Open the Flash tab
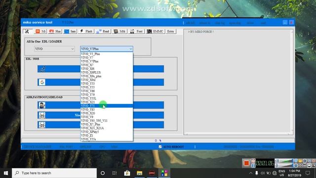The height and width of the screenshot is (178, 316). point(86,31)
